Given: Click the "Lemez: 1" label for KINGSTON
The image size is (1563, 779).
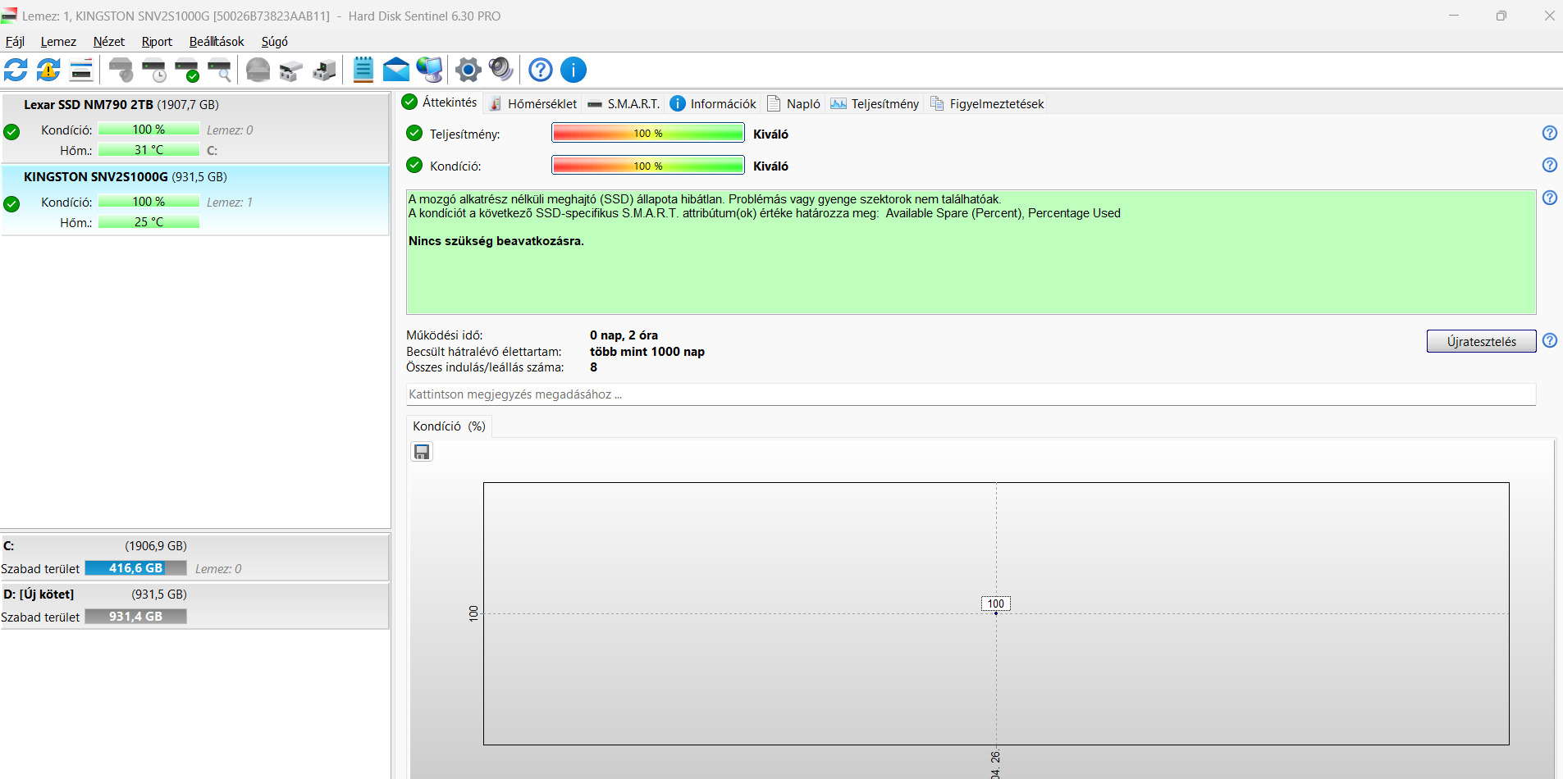Looking at the screenshot, I should [230, 203].
